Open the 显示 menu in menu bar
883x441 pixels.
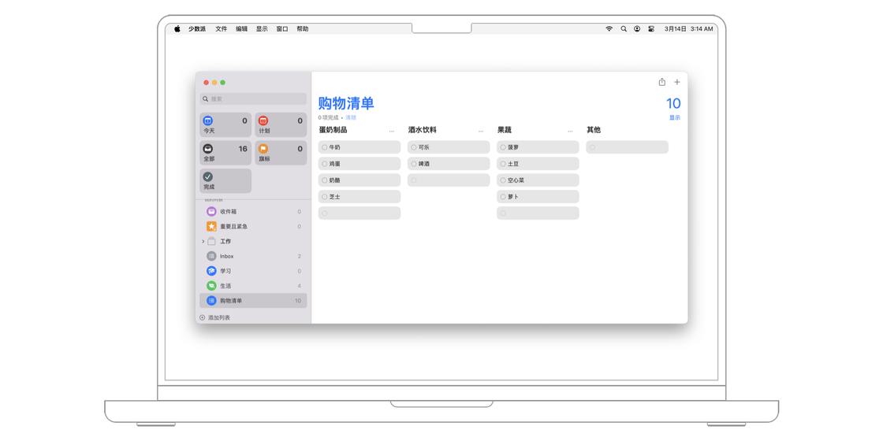point(262,28)
